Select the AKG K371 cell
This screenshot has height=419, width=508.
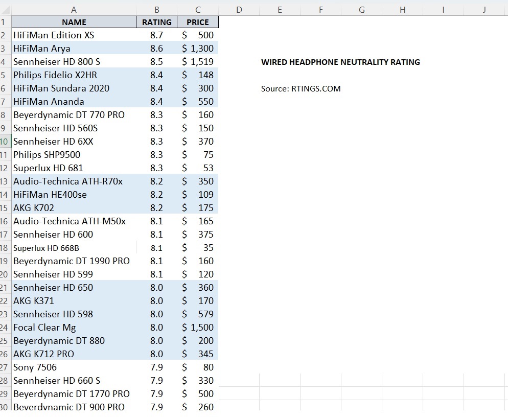point(74,300)
